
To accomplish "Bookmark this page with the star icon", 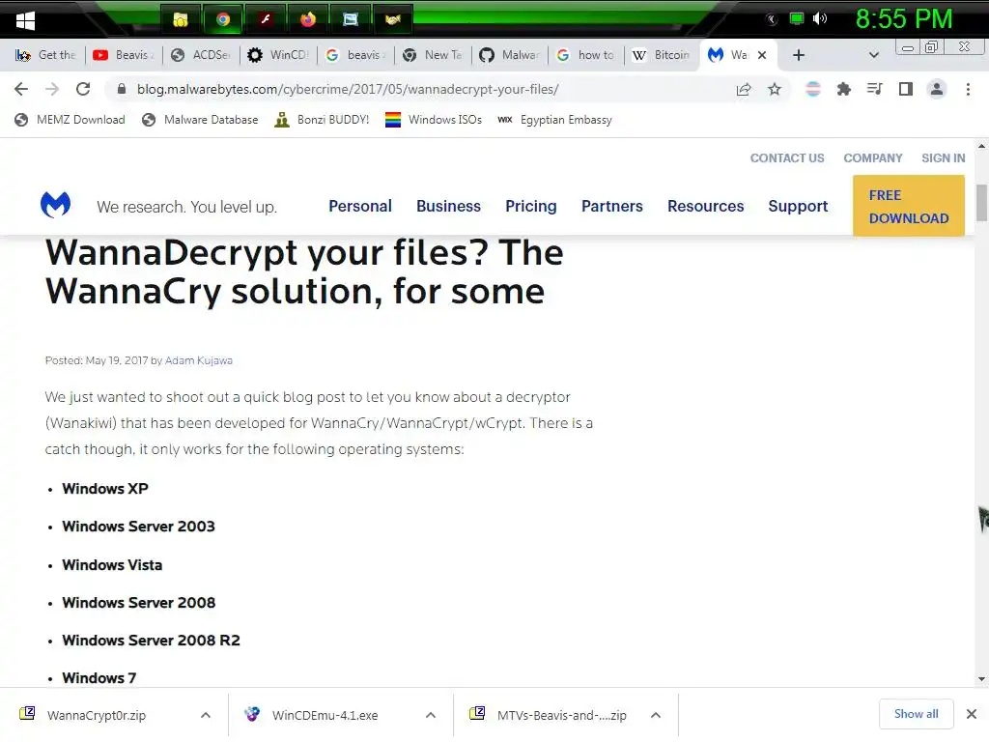I will (x=774, y=89).
